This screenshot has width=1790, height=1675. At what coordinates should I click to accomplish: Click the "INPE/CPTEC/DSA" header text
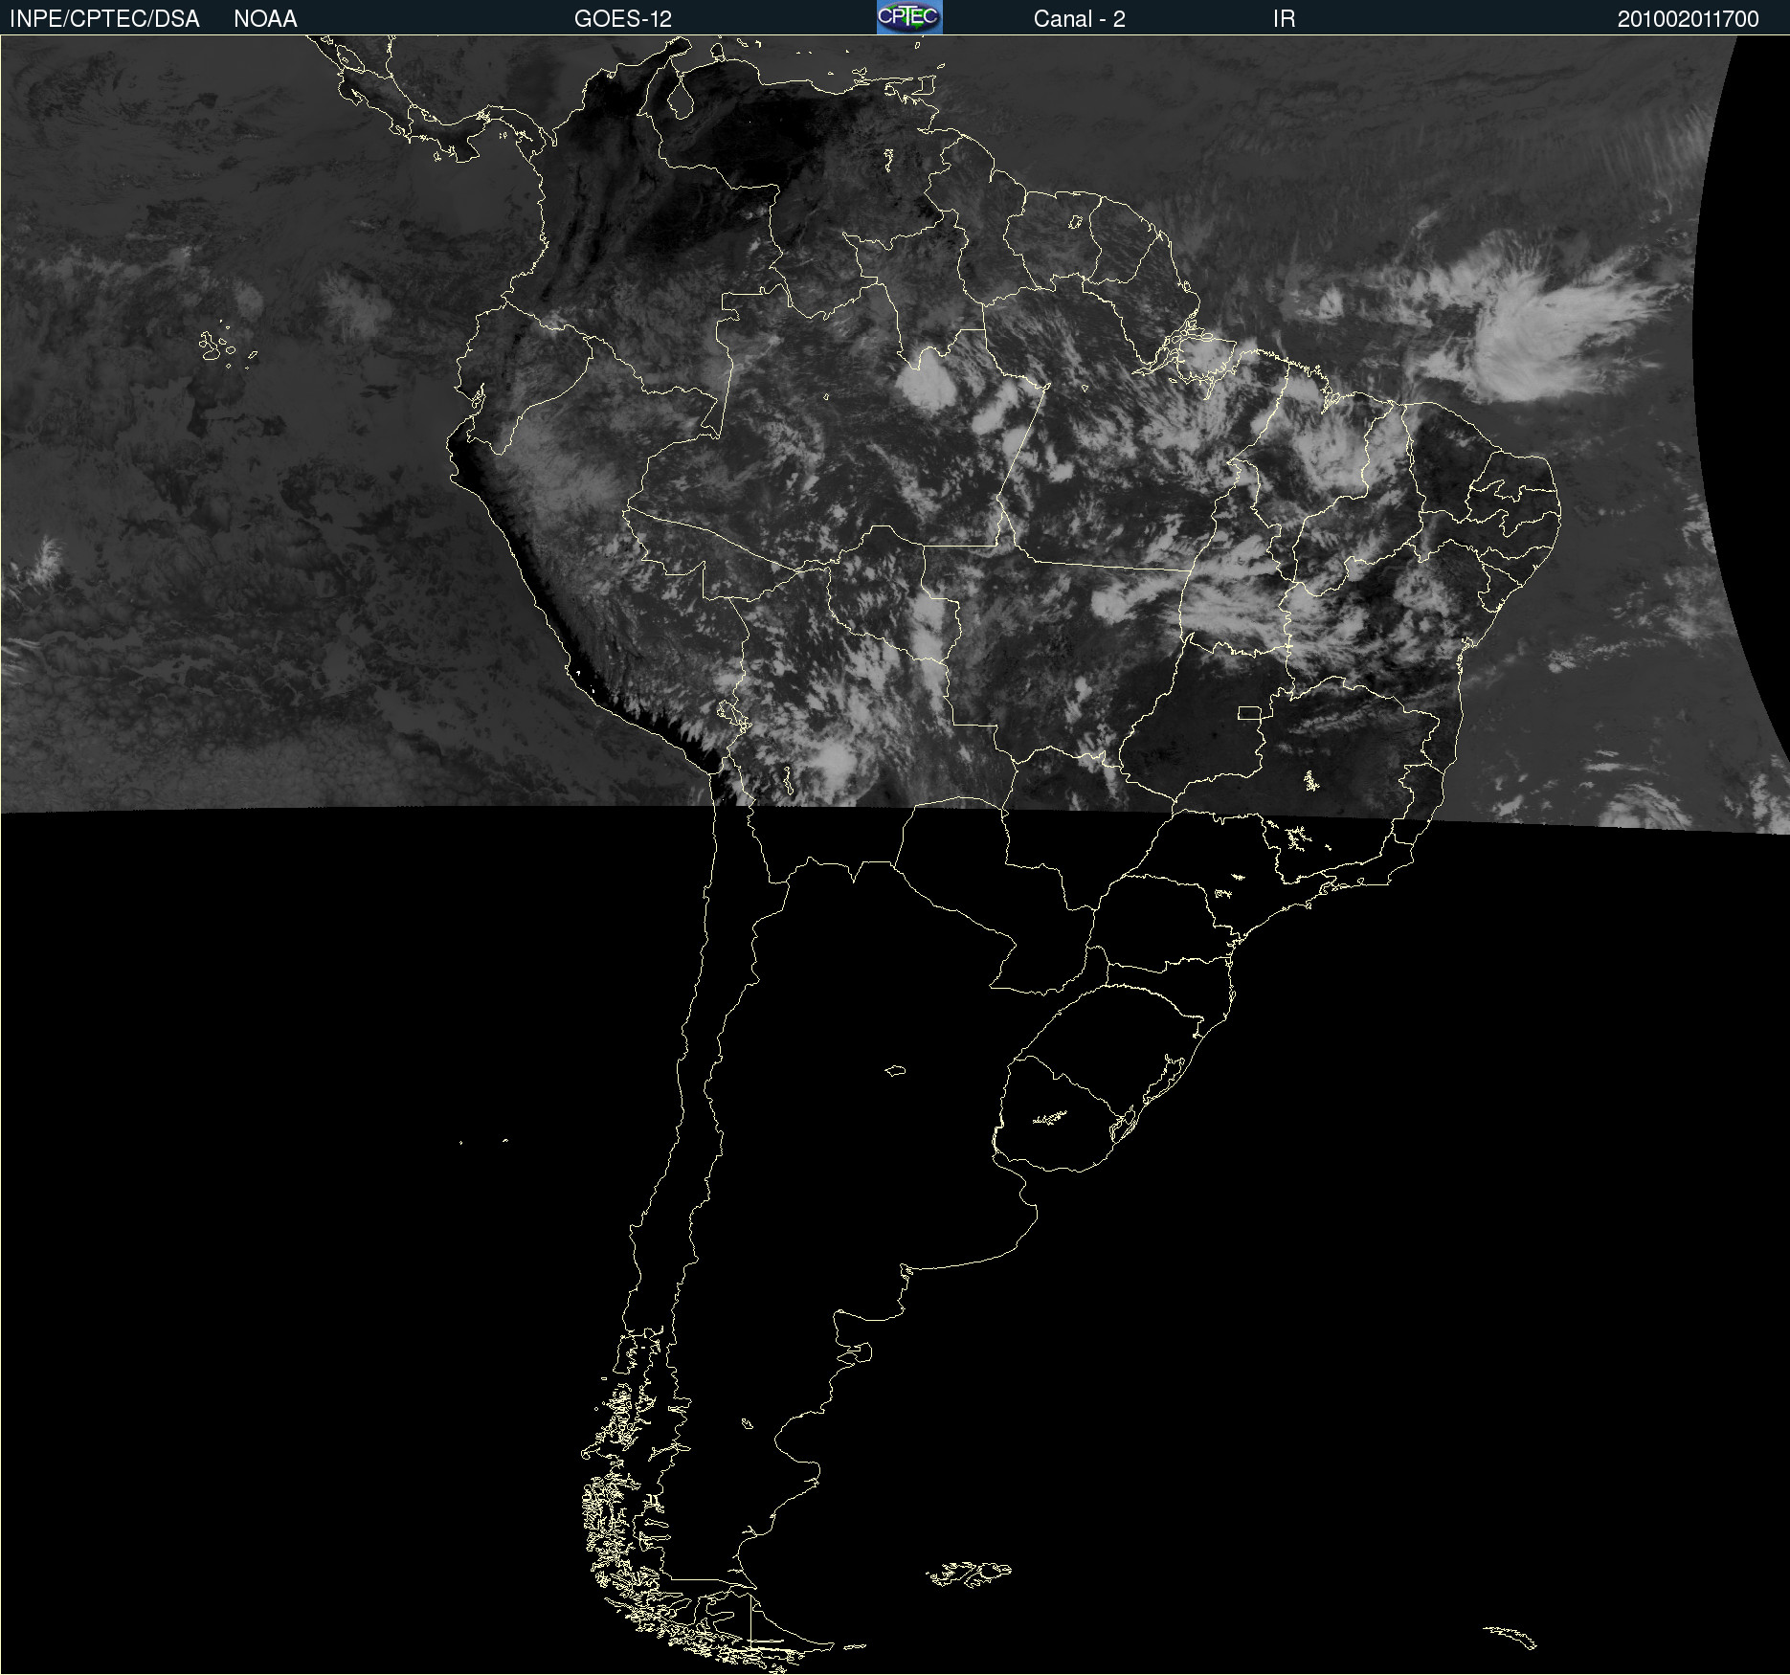[x=104, y=19]
